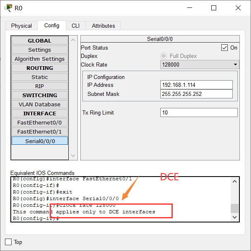This screenshot has height=251, width=251.
Task: Select the Serial0/0/0 interface
Action: [40, 141]
